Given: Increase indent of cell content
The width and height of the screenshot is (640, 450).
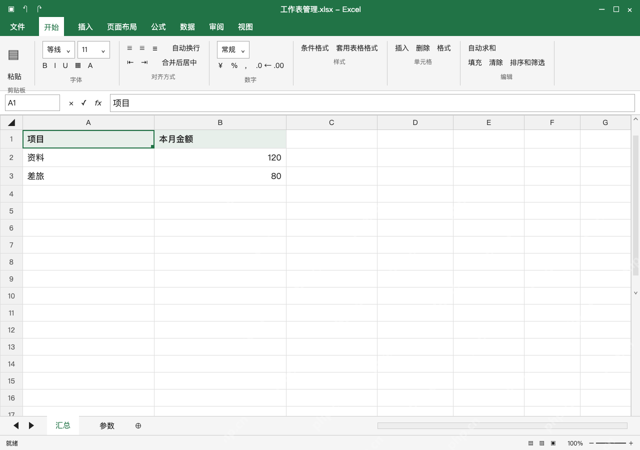Looking at the screenshot, I should point(144,62).
